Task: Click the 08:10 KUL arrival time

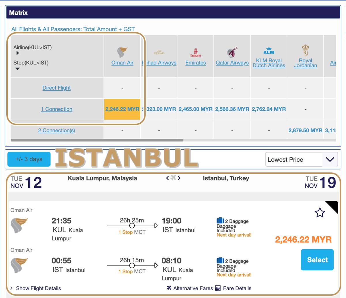Action: [x=172, y=261]
